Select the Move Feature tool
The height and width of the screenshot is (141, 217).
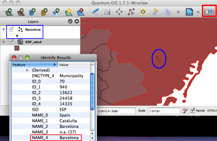[x=119, y=12]
